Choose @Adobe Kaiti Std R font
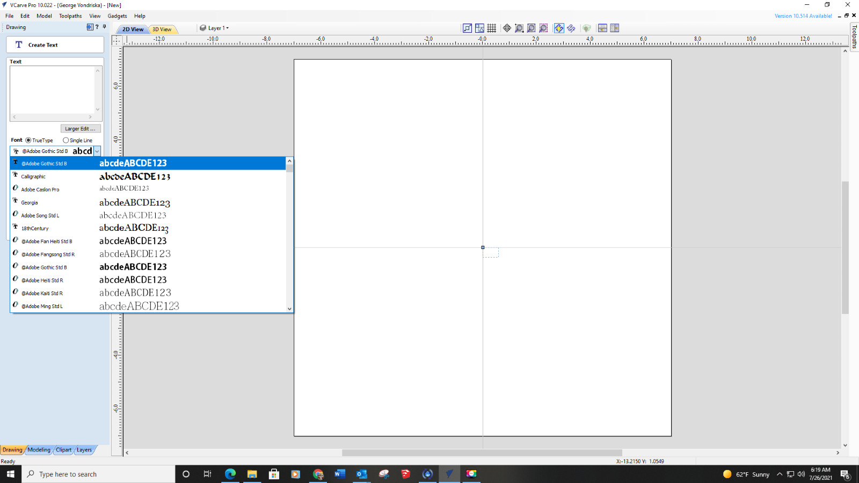Image resolution: width=859 pixels, height=483 pixels. tap(148, 293)
